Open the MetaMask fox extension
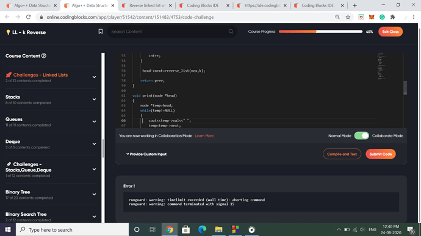The image size is (421, 236). click(372, 17)
